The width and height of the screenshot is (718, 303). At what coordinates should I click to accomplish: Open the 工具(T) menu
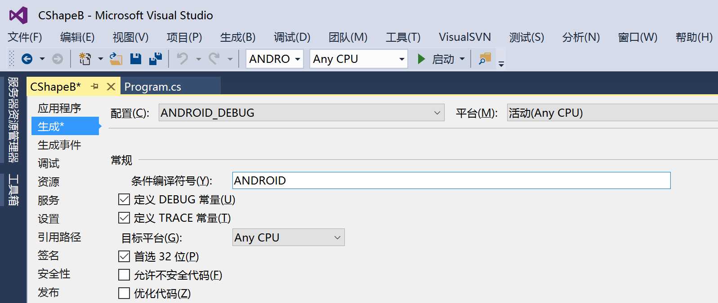403,37
